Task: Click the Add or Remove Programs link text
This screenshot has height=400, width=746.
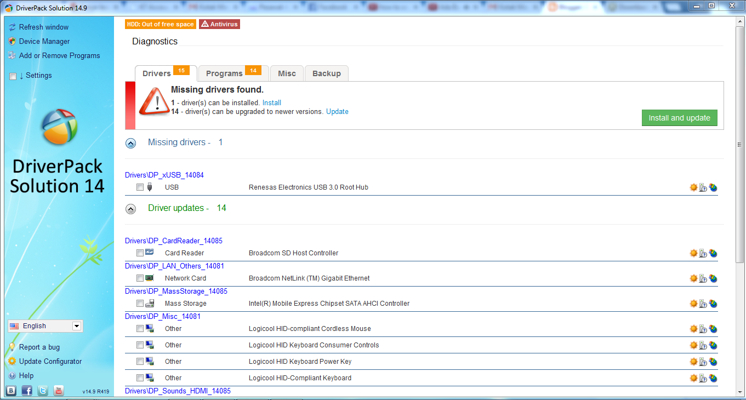Action: coord(60,56)
